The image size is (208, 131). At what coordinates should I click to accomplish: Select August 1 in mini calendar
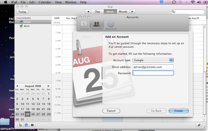coord(49,94)
